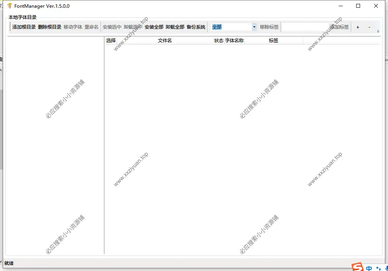The height and width of the screenshot is (271, 388).
Task: Open the 全部 tag filter dropdown
Action: click(254, 27)
